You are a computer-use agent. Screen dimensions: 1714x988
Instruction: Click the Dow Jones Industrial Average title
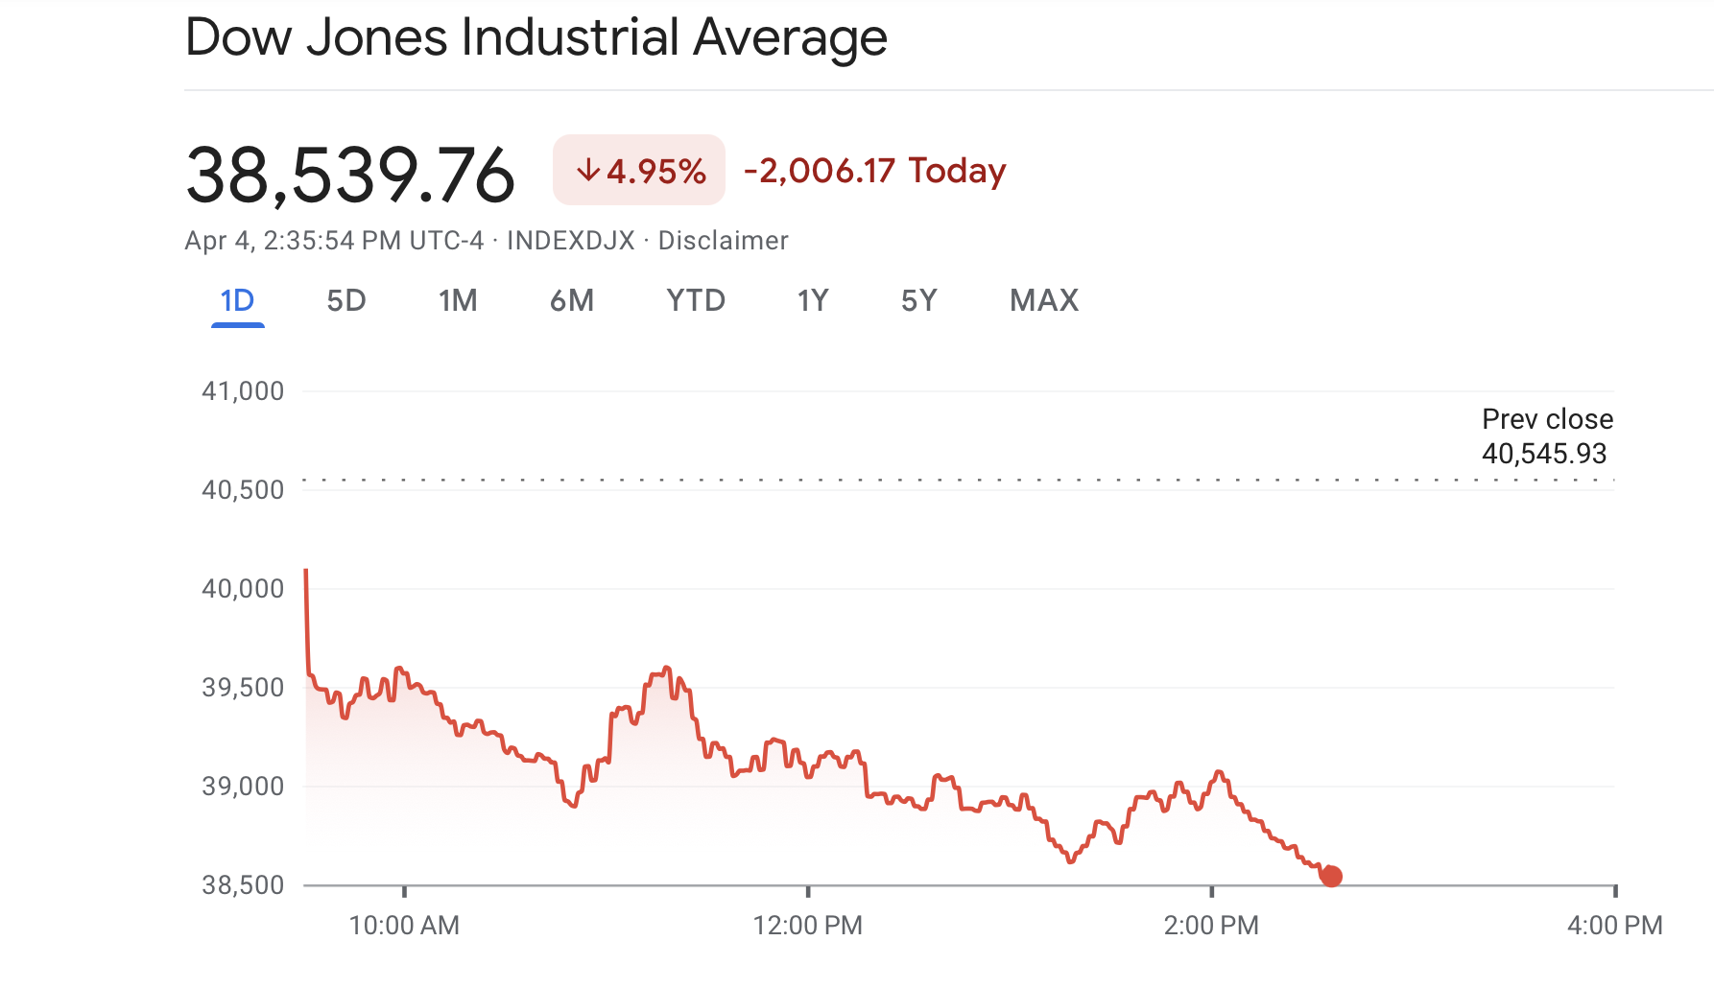pos(536,38)
